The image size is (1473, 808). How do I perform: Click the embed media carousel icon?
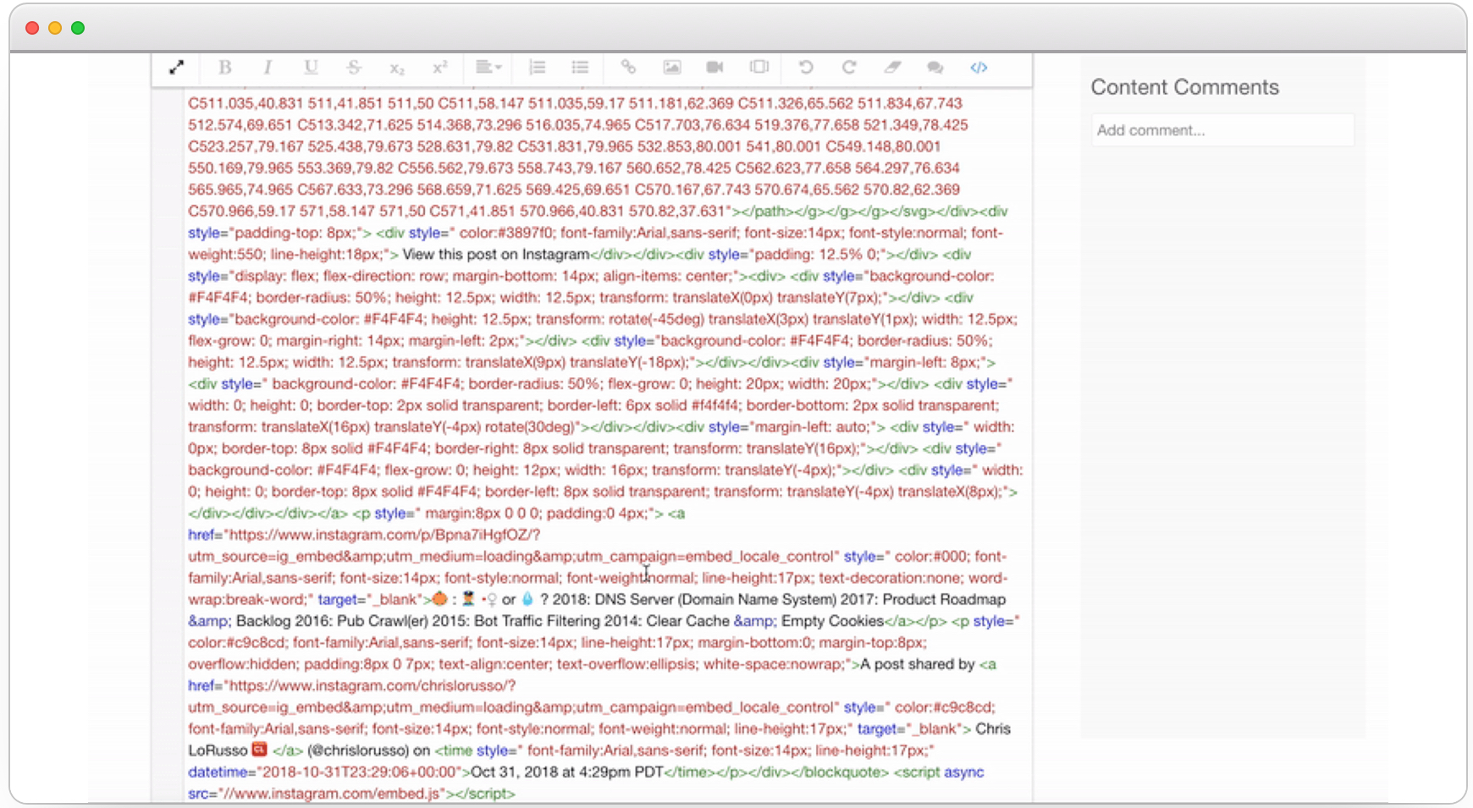pos(759,68)
